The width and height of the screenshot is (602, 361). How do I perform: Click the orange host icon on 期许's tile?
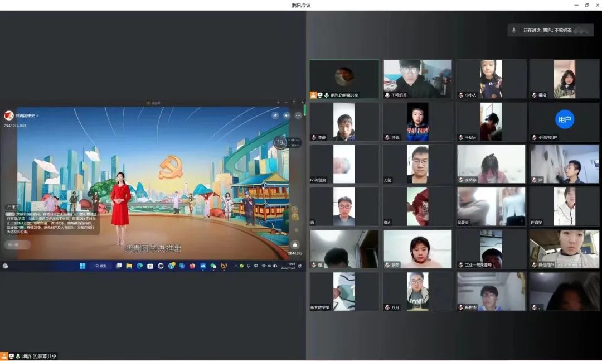point(313,95)
